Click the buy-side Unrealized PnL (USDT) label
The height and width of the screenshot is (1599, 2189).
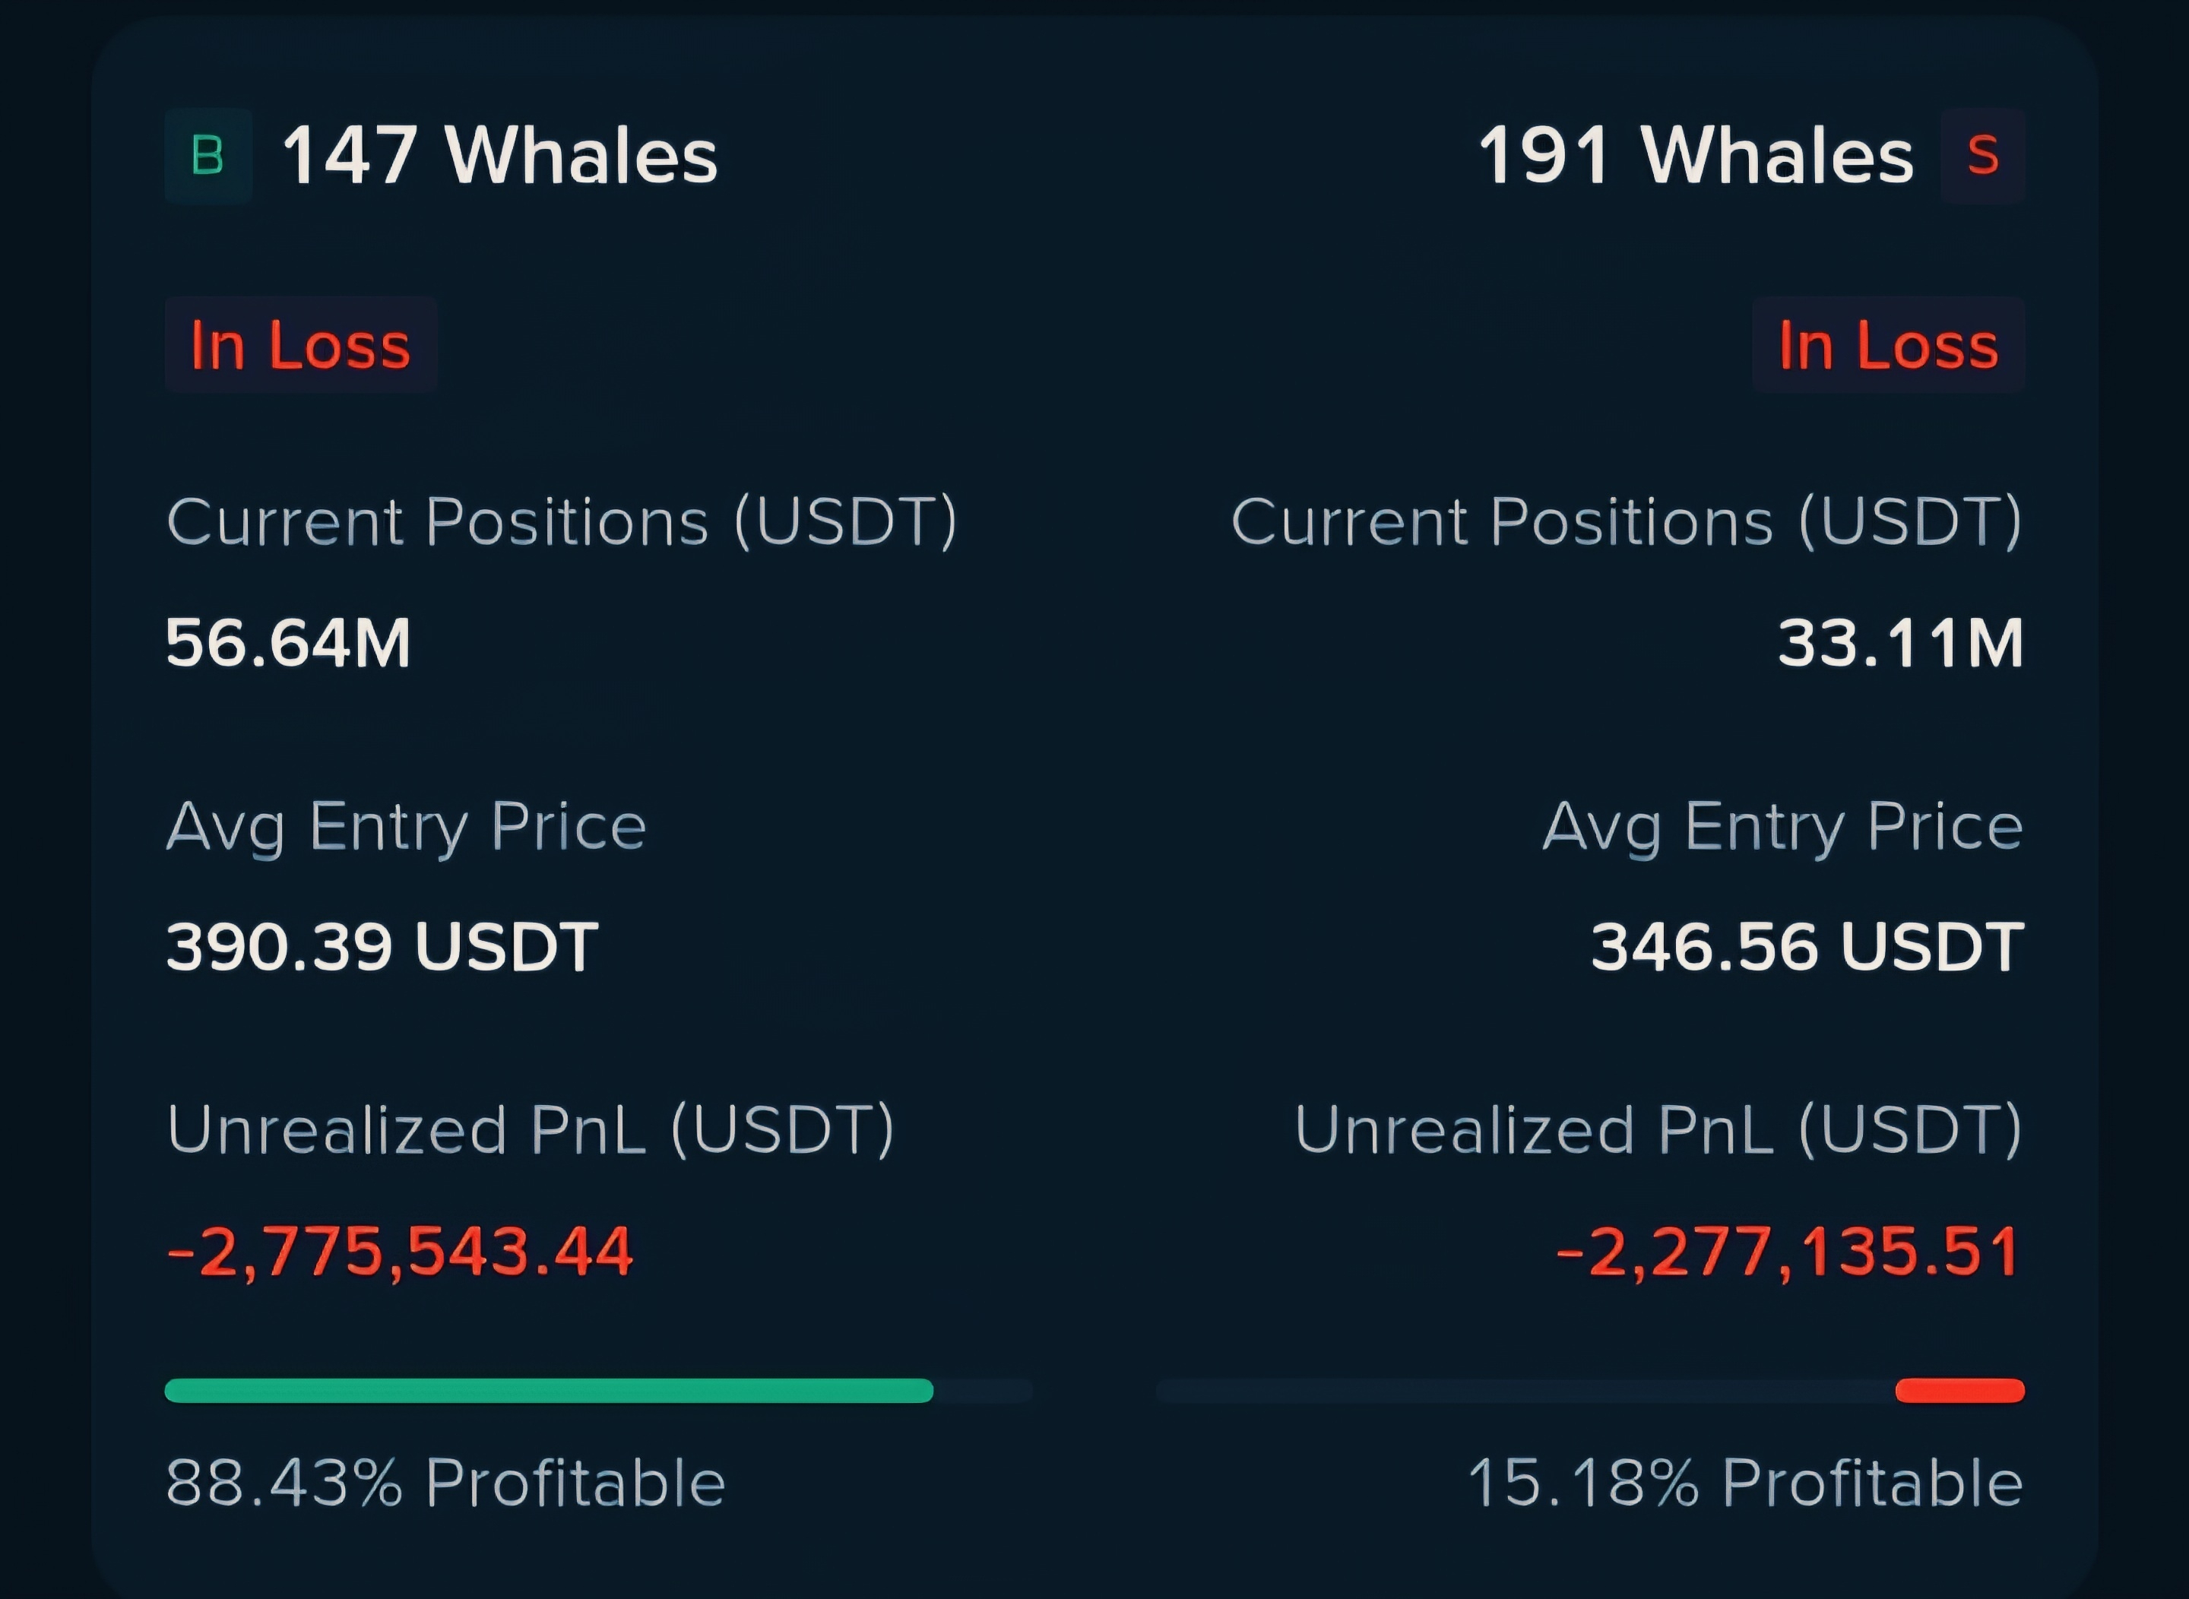click(x=531, y=1129)
